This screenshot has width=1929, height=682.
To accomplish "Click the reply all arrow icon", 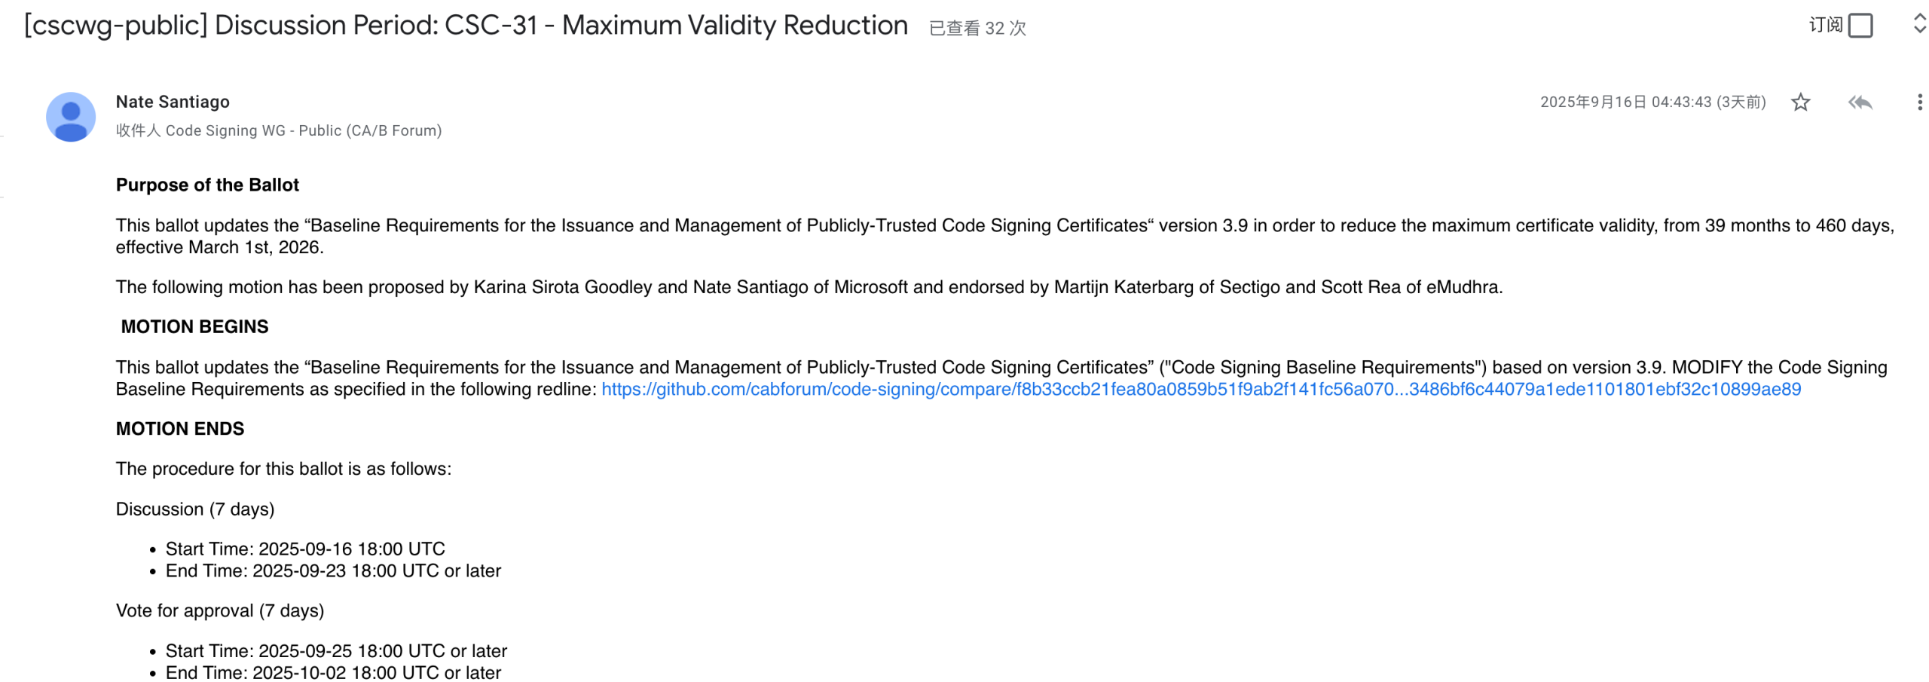I will 1859,102.
